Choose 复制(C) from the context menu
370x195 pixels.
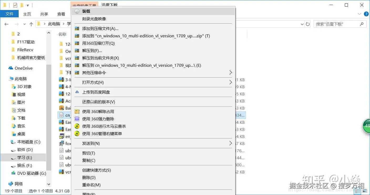tap(153, 161)
